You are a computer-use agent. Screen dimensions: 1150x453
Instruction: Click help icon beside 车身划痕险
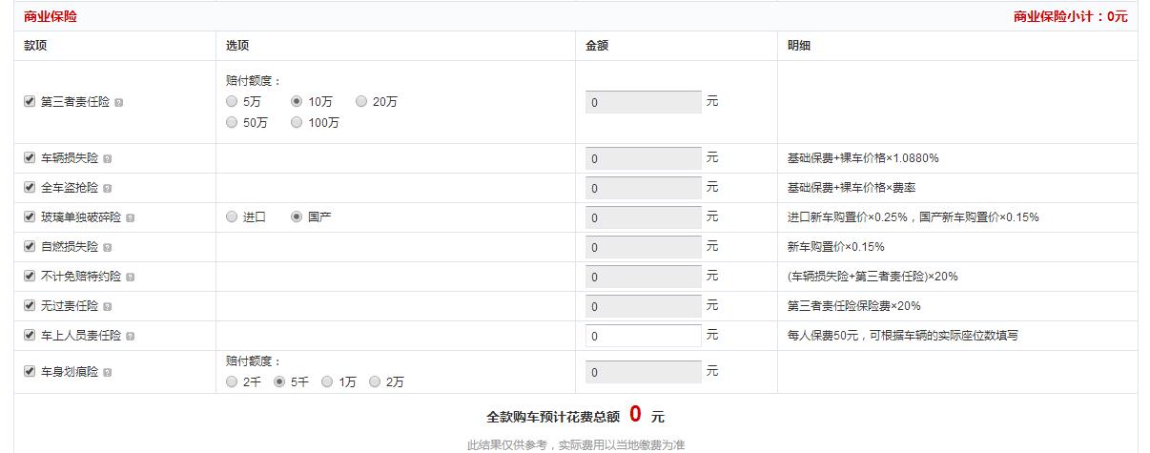[108, 373]
